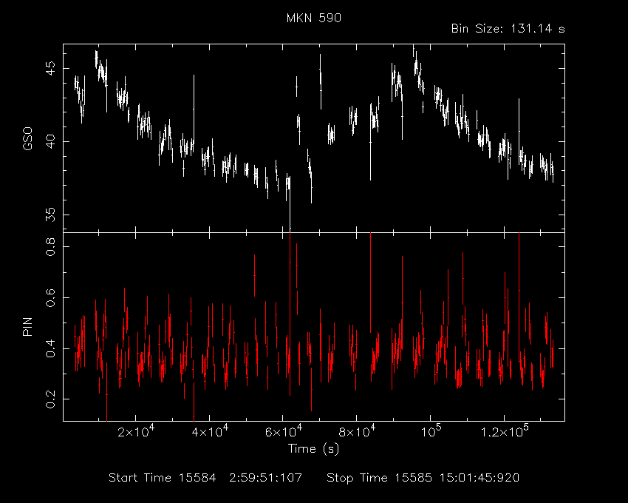Click the PIN y-axis value "0.8"
Screen dimensions: 628x503
[50, 246]
